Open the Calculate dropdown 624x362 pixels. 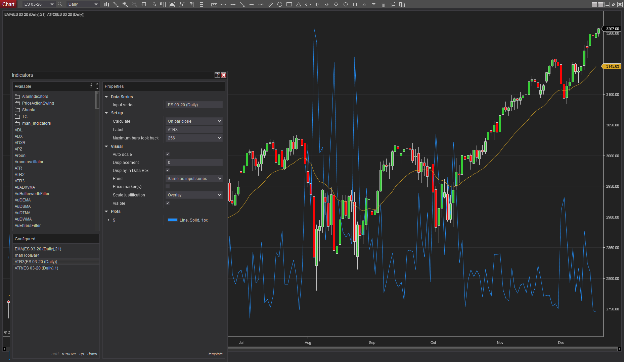(x=194, y=121)
